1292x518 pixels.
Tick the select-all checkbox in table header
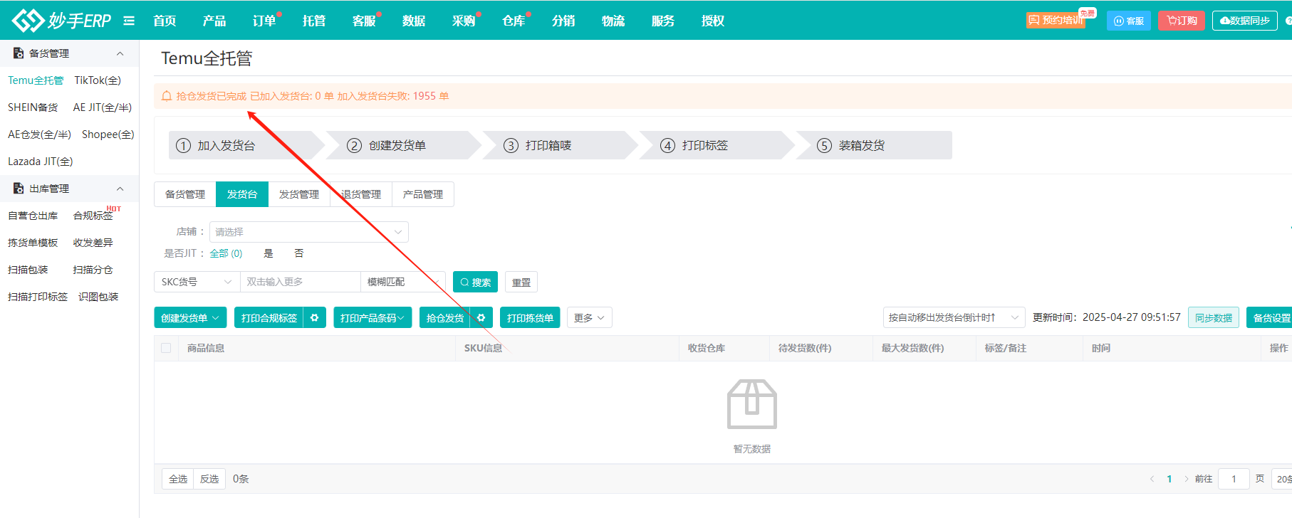(x=166, y=348)
